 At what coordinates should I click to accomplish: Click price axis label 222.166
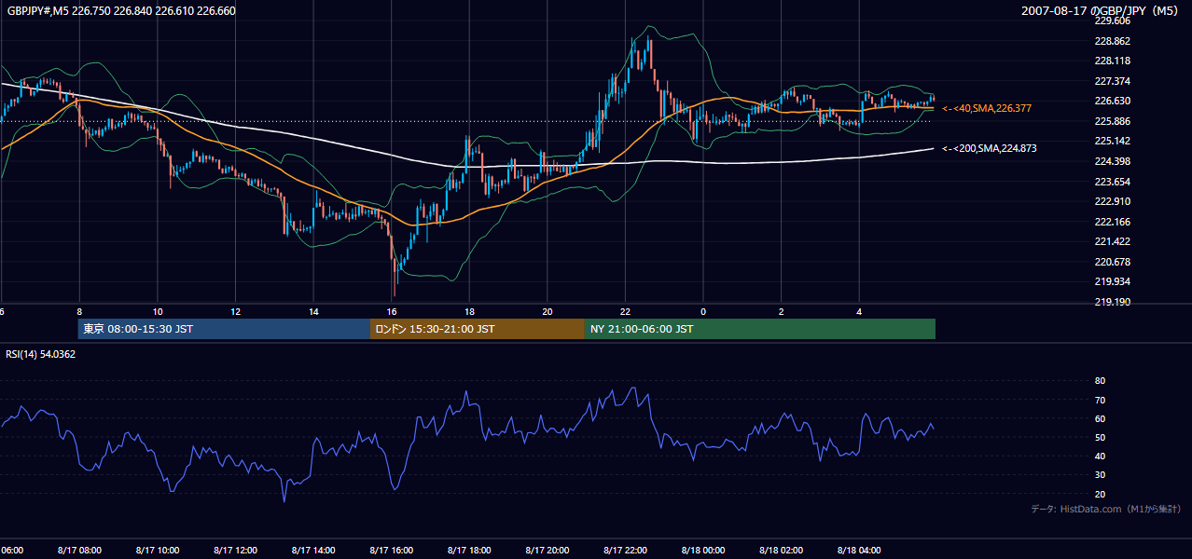[1112, 222]
